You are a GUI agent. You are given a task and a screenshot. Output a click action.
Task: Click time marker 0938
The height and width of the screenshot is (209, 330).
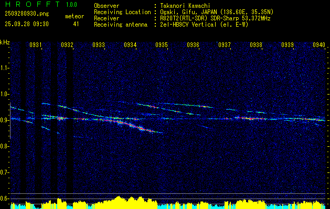256,44
